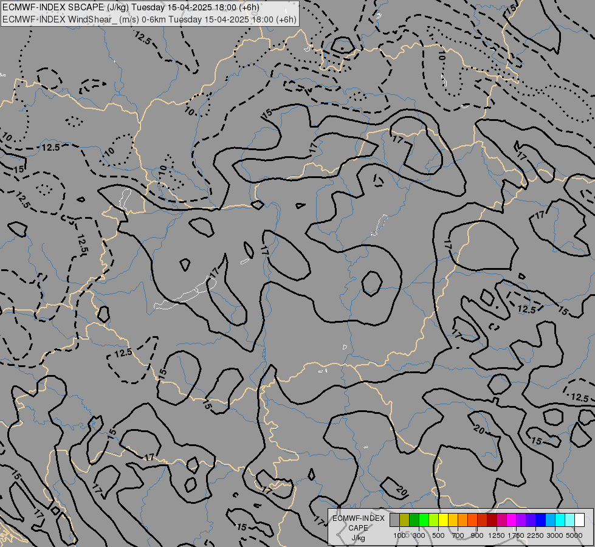Click the 1250 legend value
This screenshot has width=595, height=547.
coord(497,535)
